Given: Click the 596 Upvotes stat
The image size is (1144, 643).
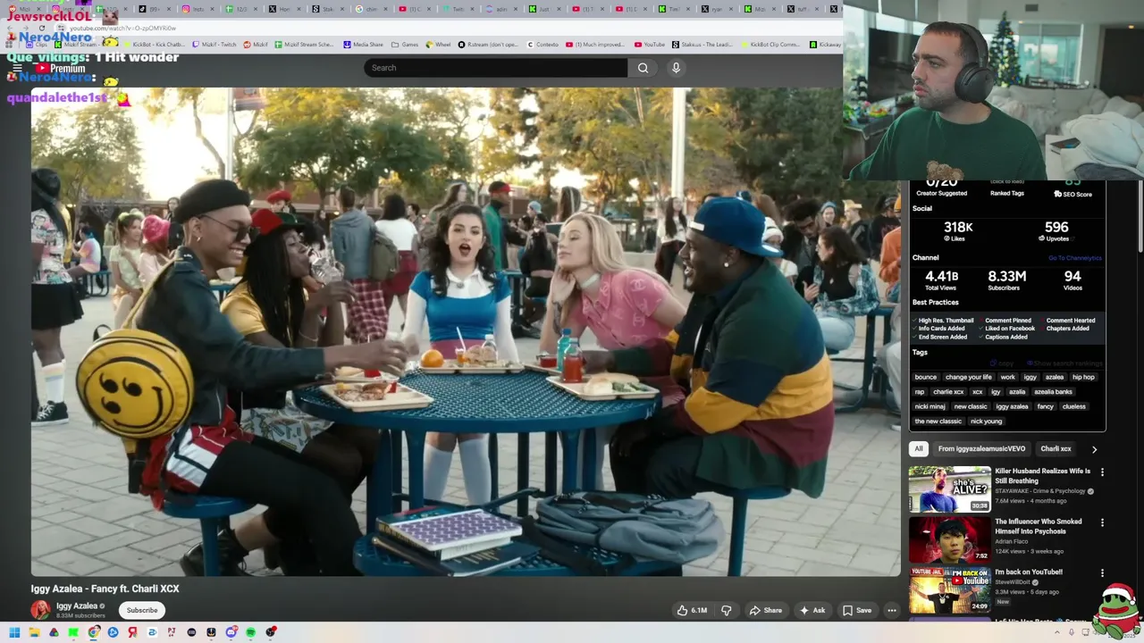Looking at the screenshot, I should coord(1056,230).
